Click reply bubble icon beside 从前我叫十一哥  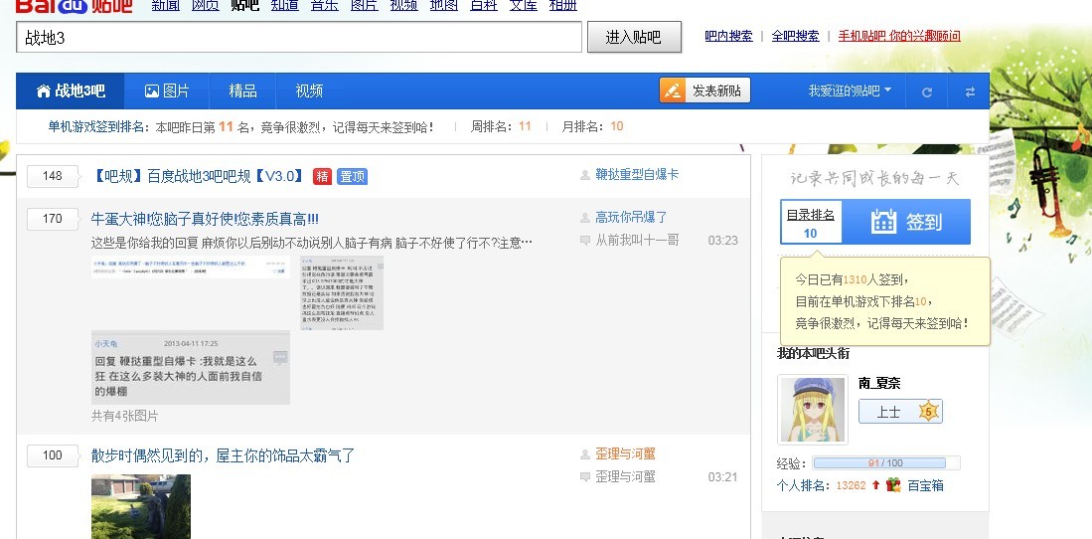tap(585, 241)
